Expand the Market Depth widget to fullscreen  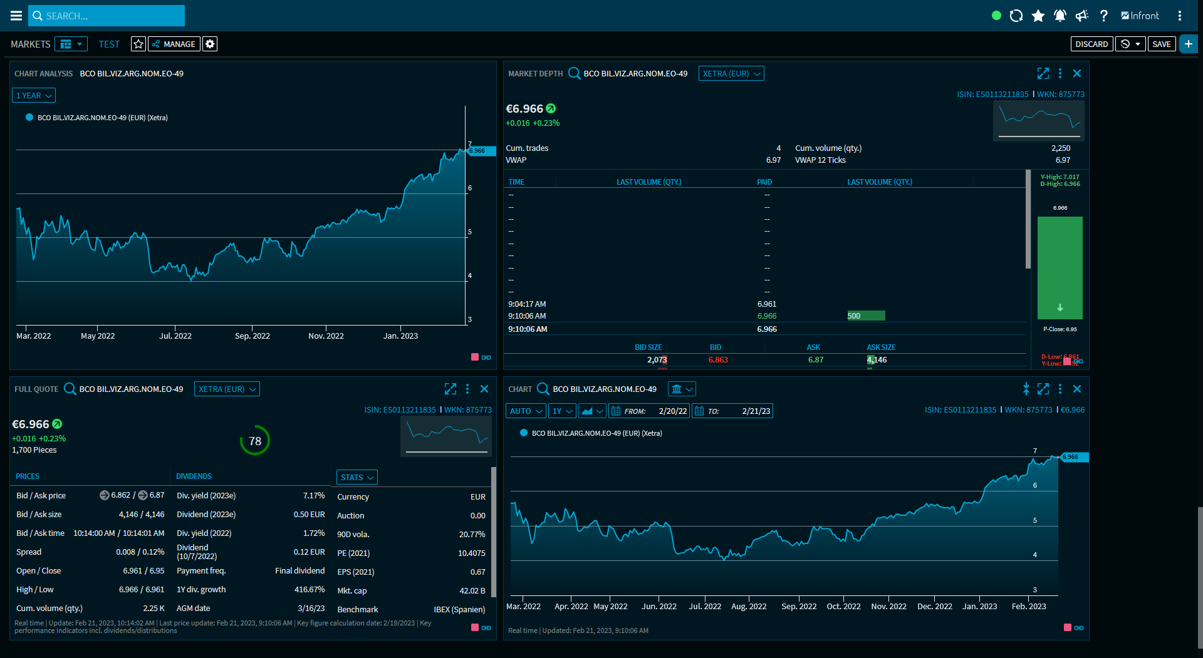(x=1043, y=73)
